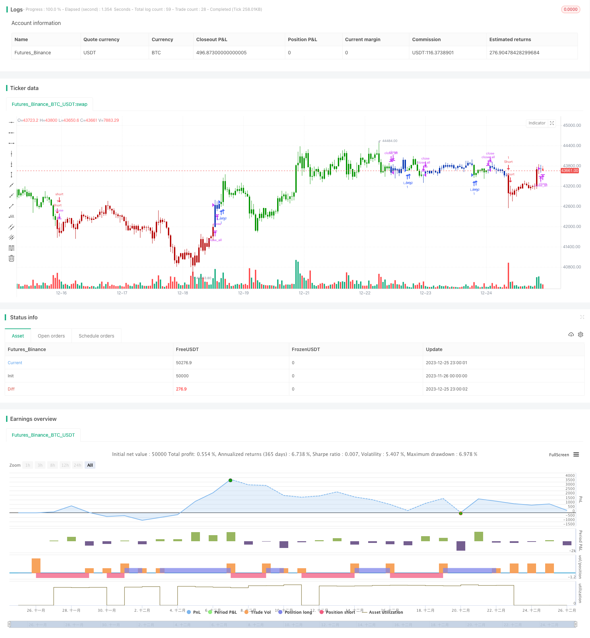Click the Estimated returns value 276.90478428299684

pos(514,53)
